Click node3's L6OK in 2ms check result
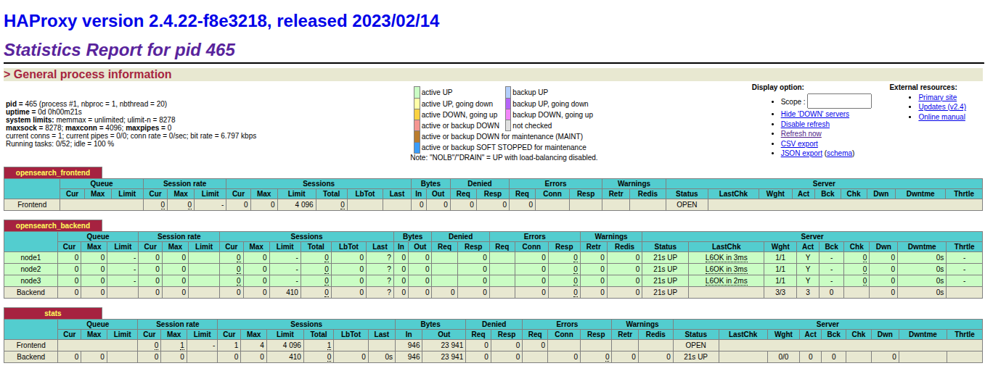 pyautogui.click(x=726, y=280)
